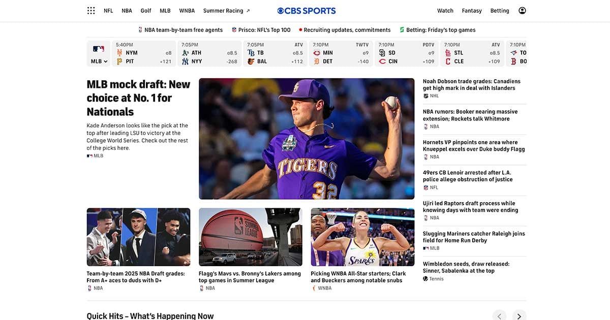Open MLB mock draft headline
The image size is (610, 320).
138,98
